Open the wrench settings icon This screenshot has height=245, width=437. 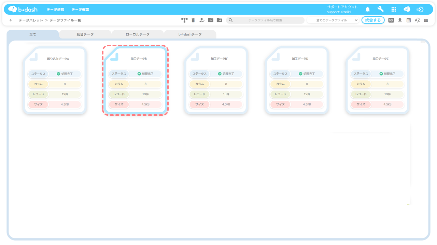pyautogui.click(x=381, y=10)
